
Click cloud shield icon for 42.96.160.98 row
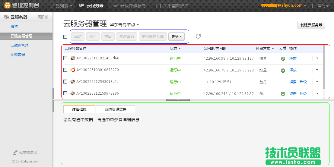pyautogui.click(x=283, y=59)
